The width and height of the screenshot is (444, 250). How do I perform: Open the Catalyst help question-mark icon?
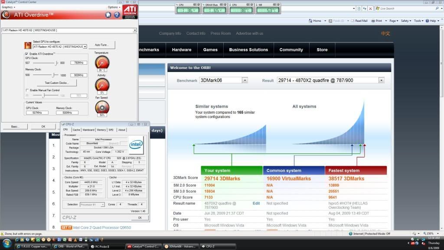[x=117, y=15]
